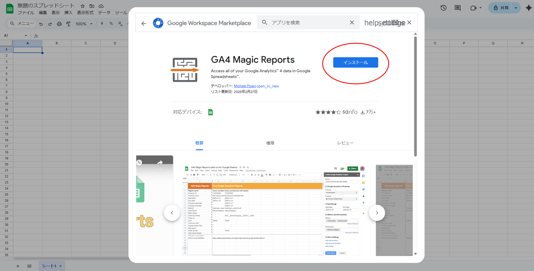The height and width of the screenshot is (271, 534).
Task: Click the Google Workspace Marketplace logo
Action: click(158, 23)
